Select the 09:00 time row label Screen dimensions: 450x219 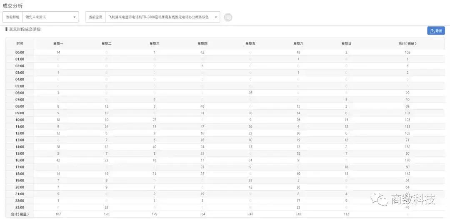20,113
